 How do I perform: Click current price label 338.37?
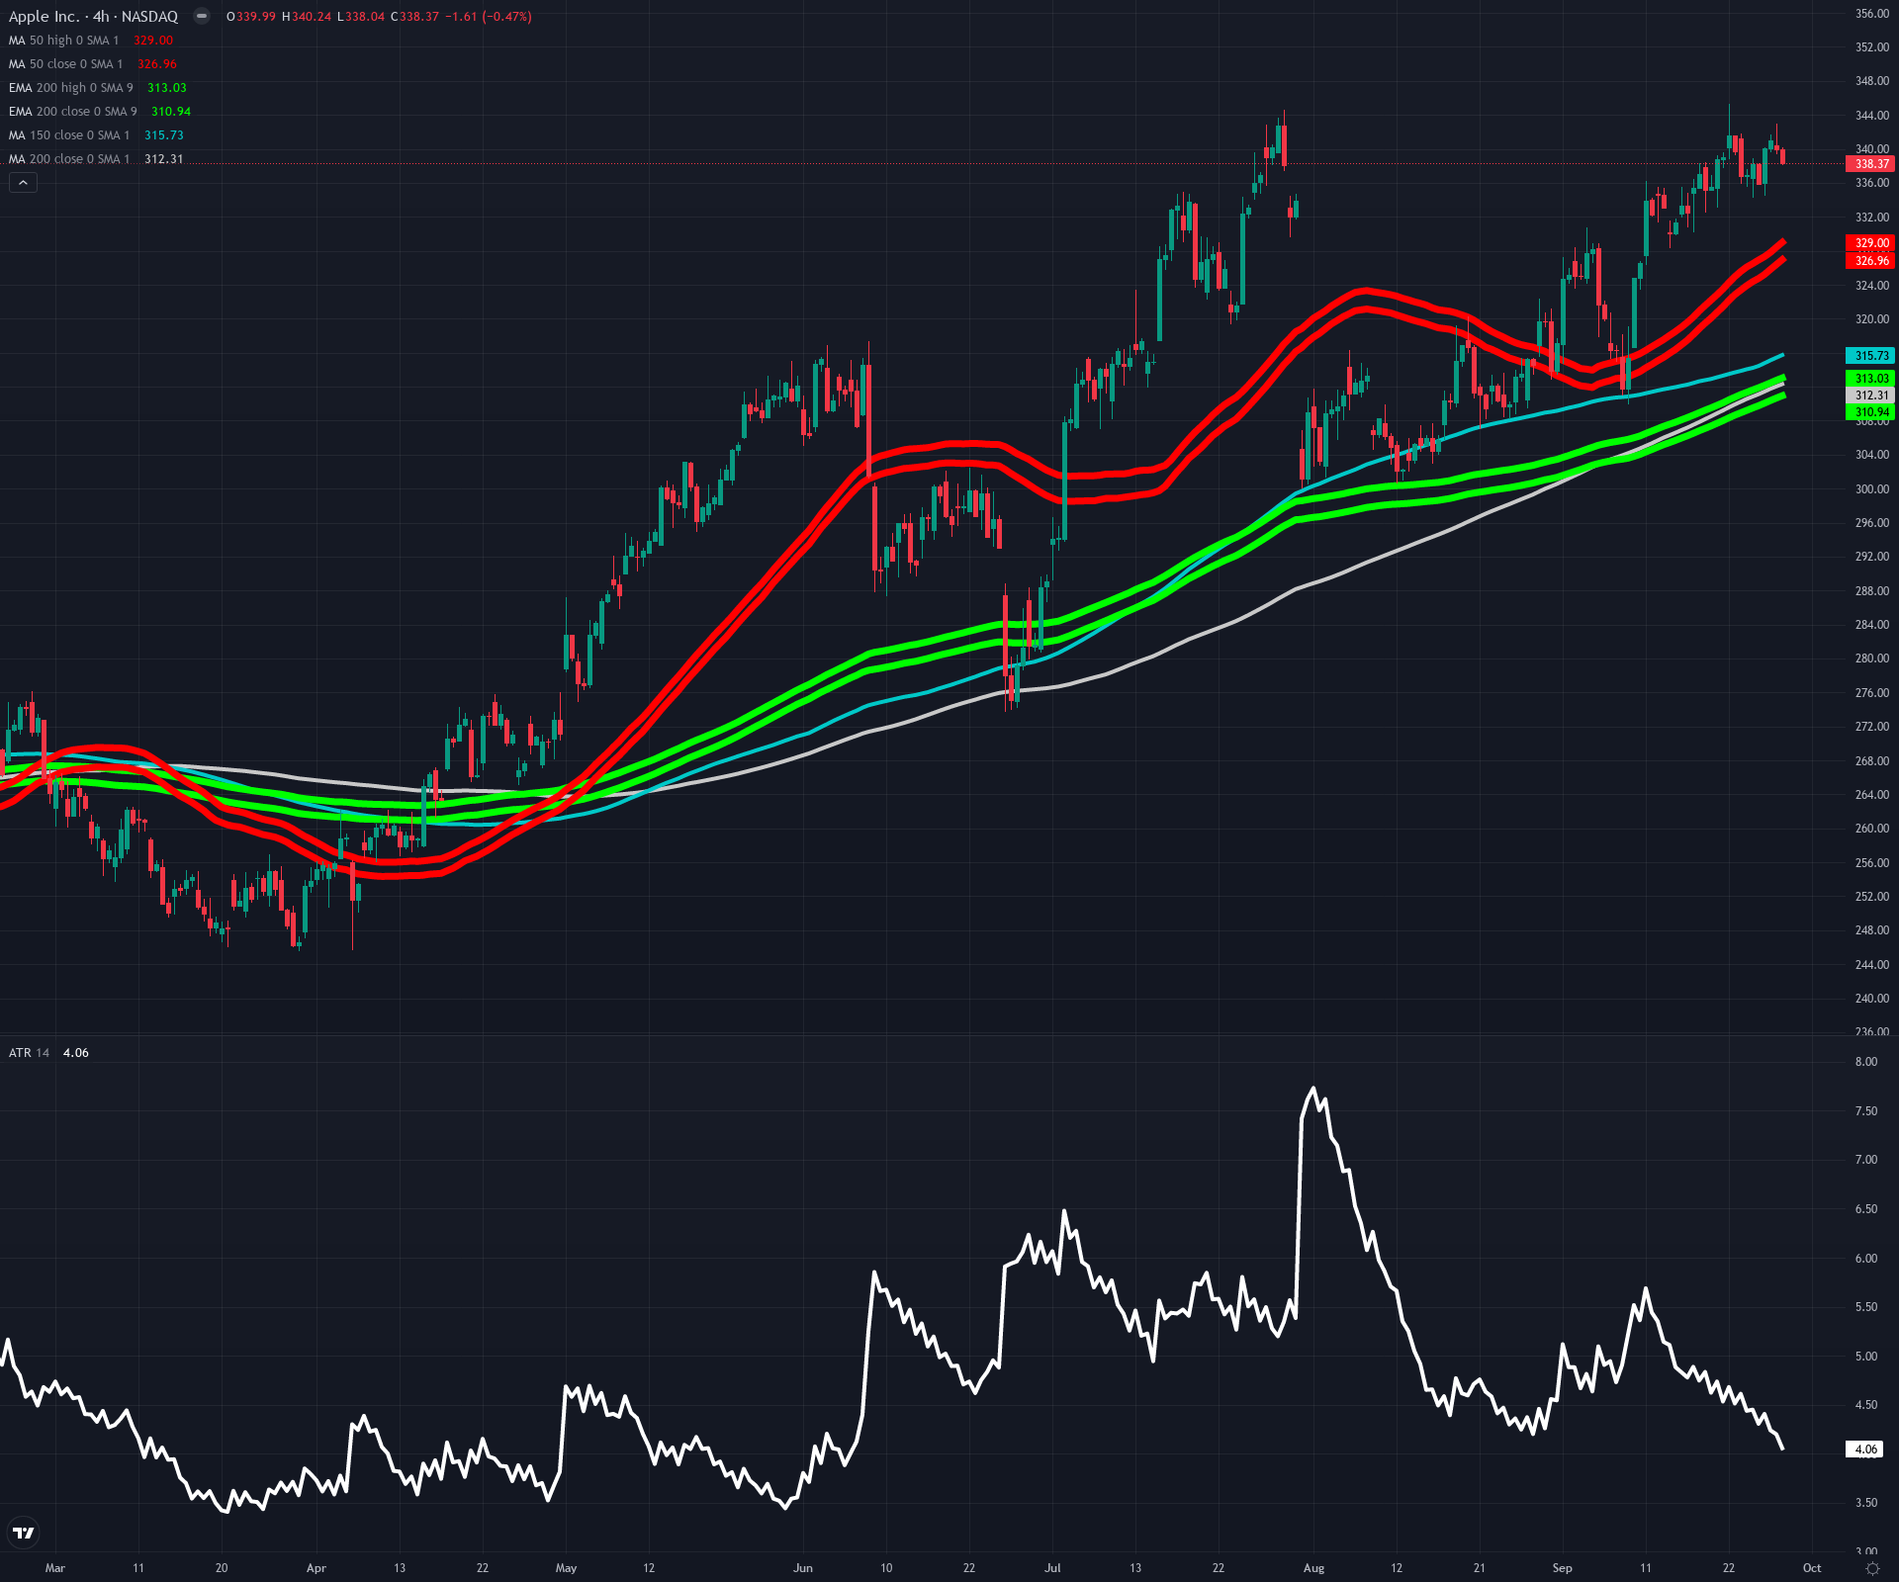tap(1870, 164)
